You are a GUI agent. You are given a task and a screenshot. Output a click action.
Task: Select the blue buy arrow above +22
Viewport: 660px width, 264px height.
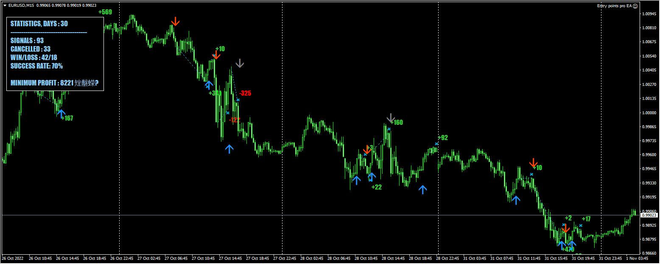click(x=372, y=177)
